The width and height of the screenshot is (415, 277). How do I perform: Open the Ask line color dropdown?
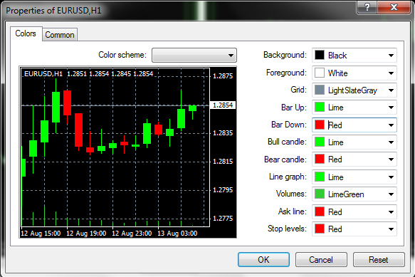pos(354,211)
